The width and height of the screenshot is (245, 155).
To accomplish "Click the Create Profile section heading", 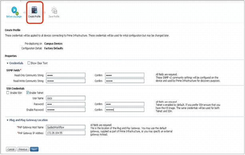I will 13,30.
